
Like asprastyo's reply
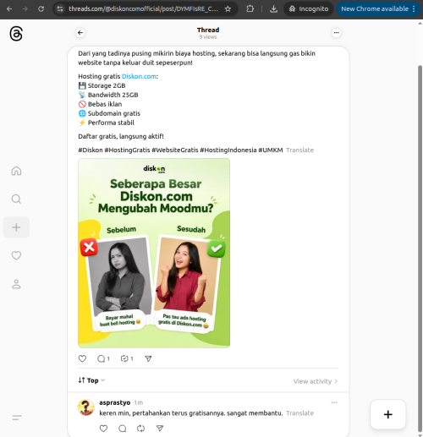[103, 429]
